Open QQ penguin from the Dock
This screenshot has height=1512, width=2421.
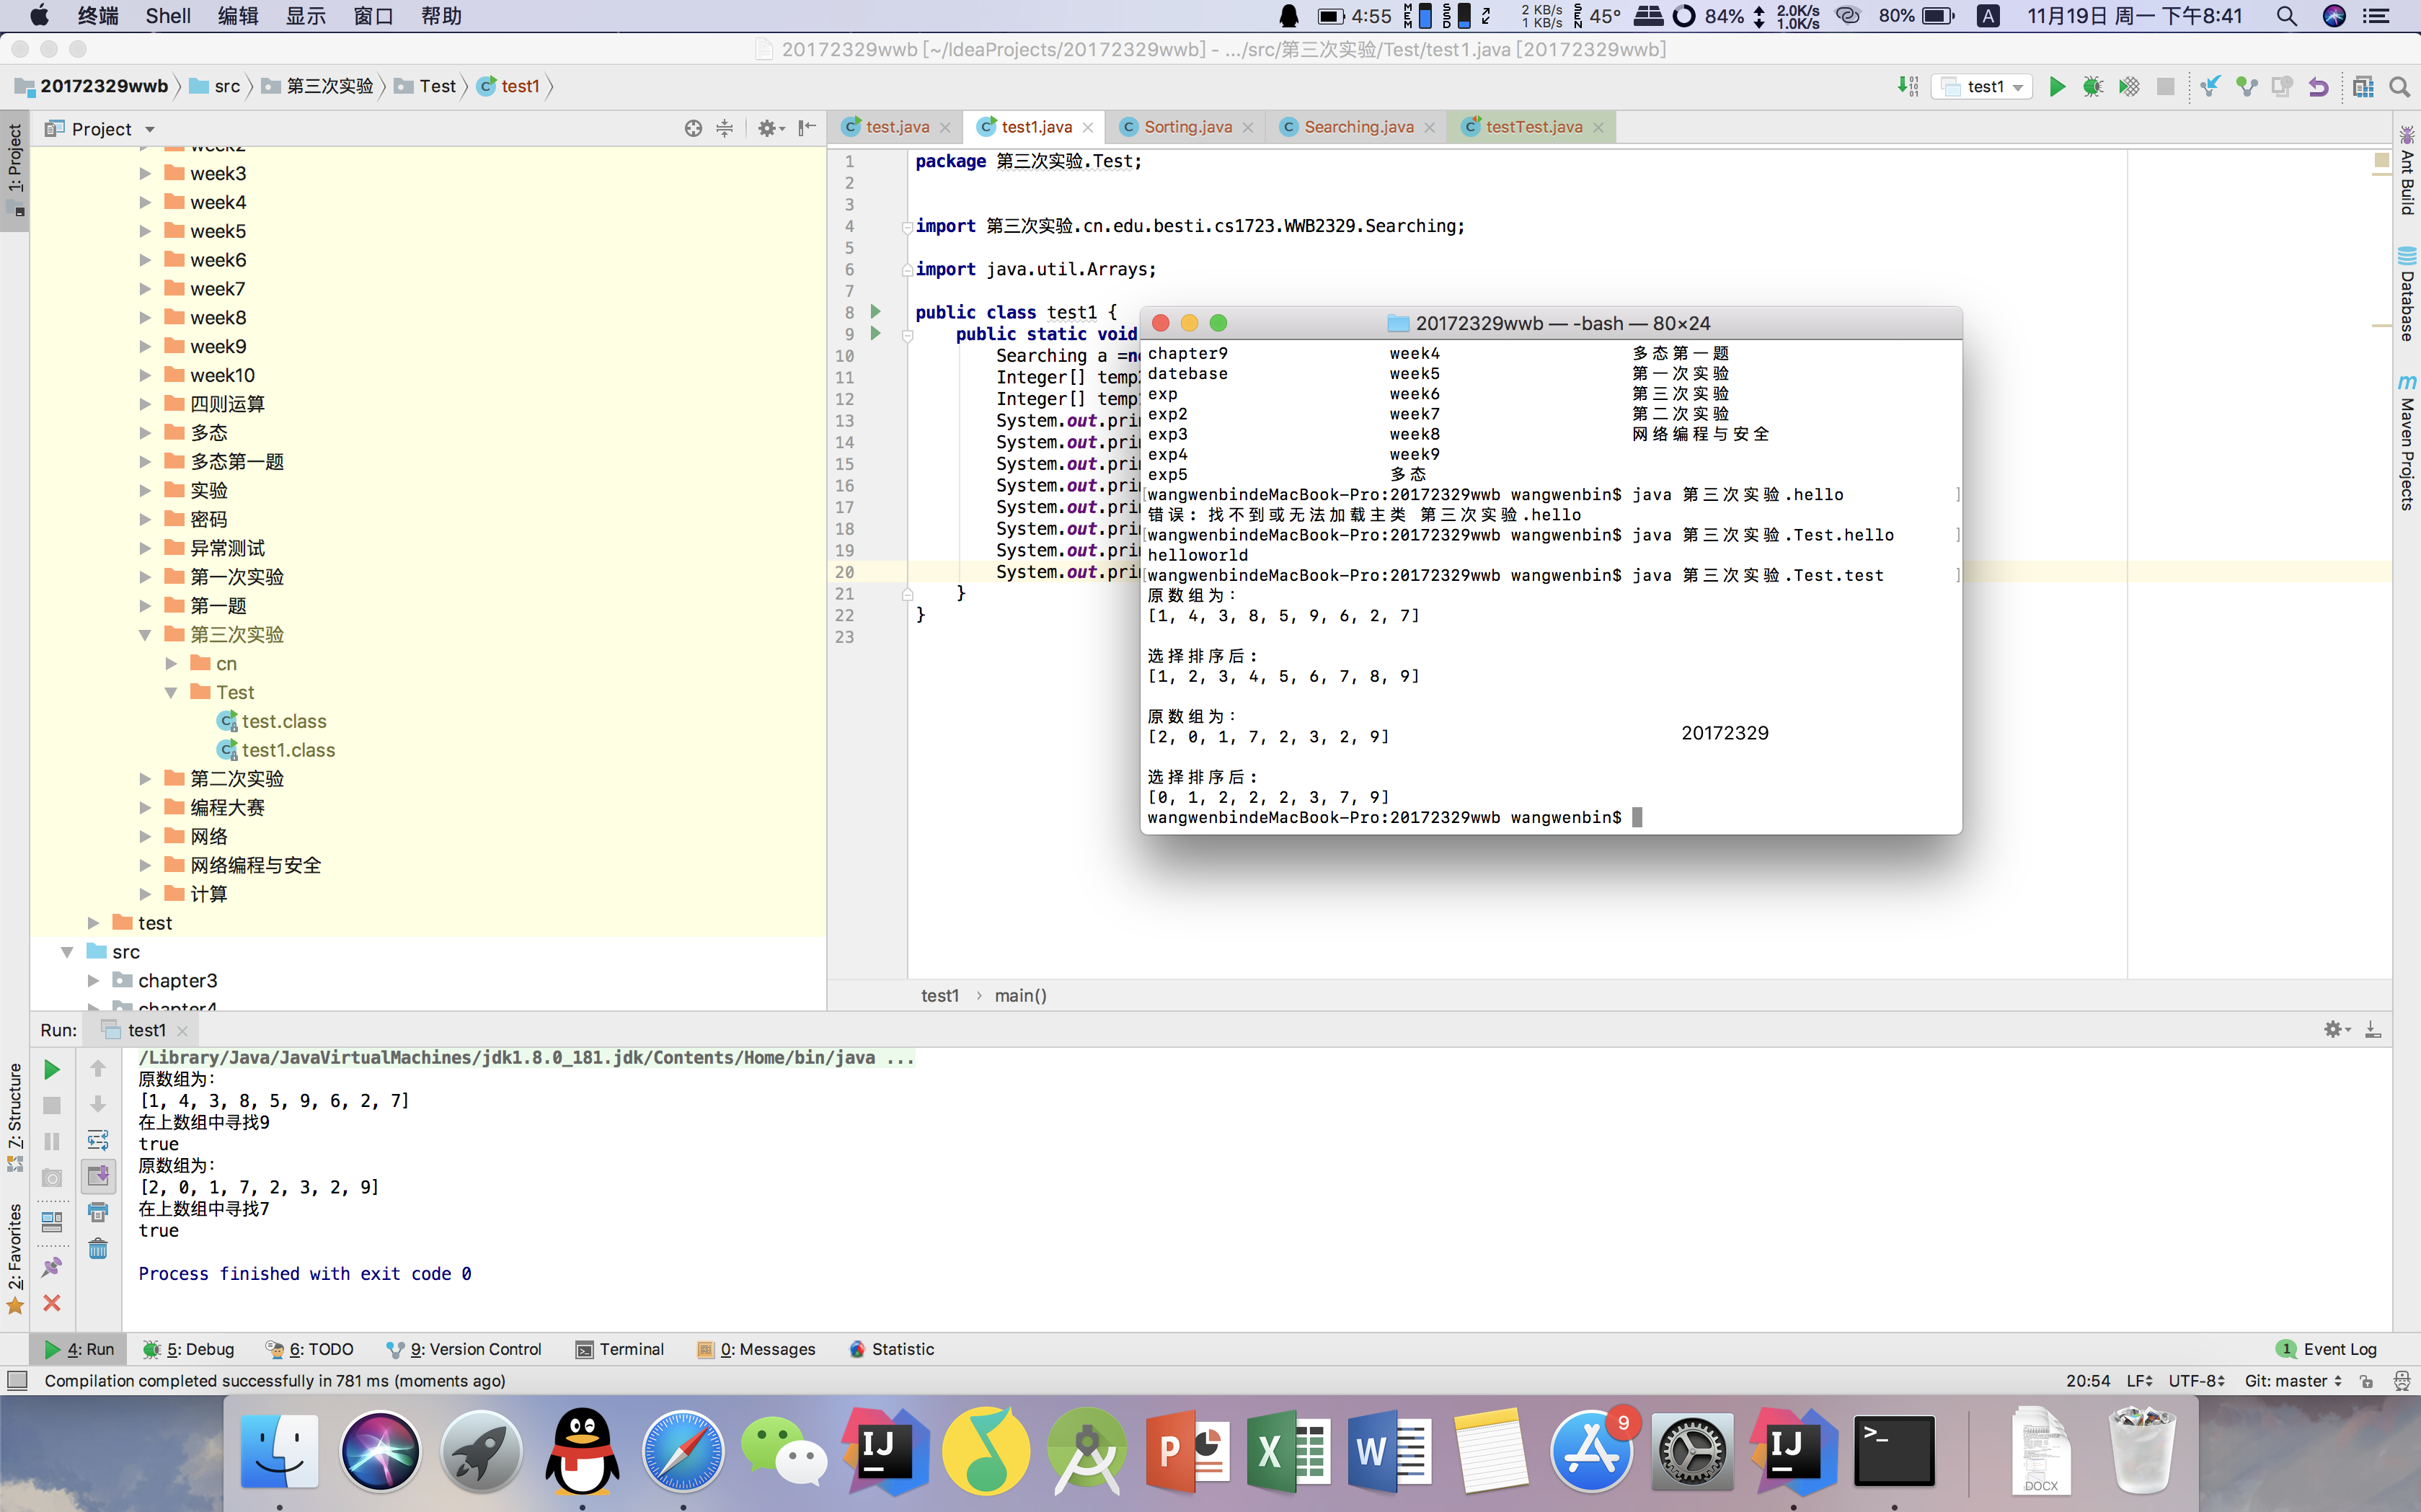point(583,1451)
